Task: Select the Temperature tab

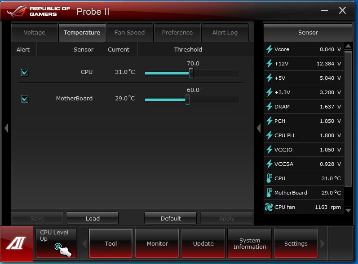Action: (82, 33)
